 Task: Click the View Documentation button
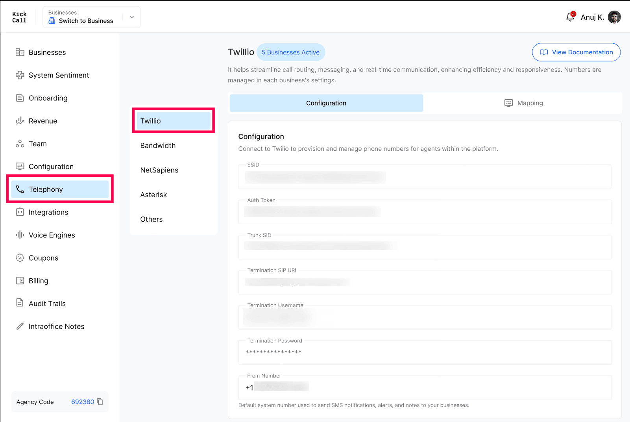[576, 52]
